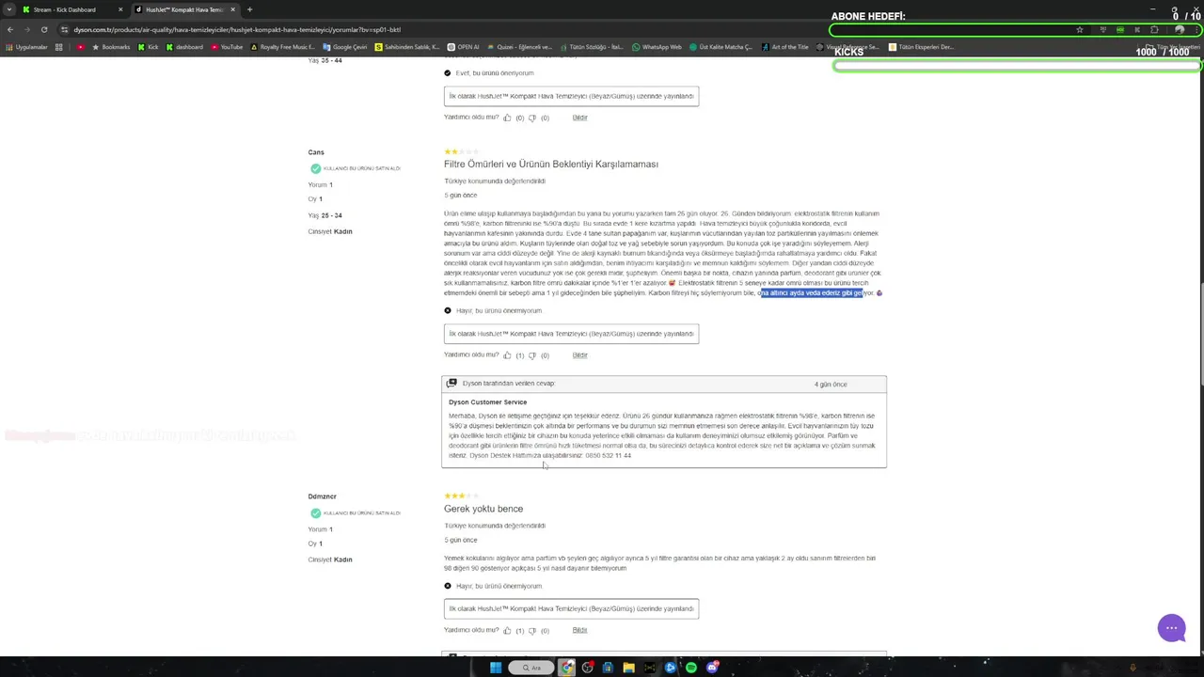
Task: Open the Royalty Free Music bookmark
Action: [282, 47]
